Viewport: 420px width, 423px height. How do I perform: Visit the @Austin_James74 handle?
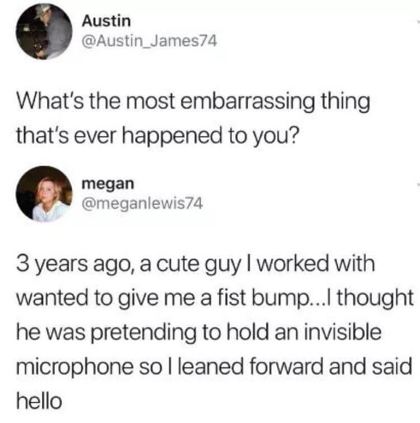pyautogui.click(x=150, y=41)
